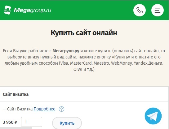
Task: Click the Megagroup.ru logo
Action: click(x=28, y=10)
